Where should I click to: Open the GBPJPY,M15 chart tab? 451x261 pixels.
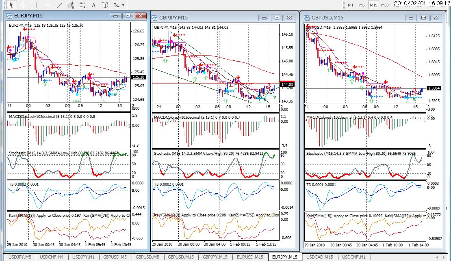[215, 257]
